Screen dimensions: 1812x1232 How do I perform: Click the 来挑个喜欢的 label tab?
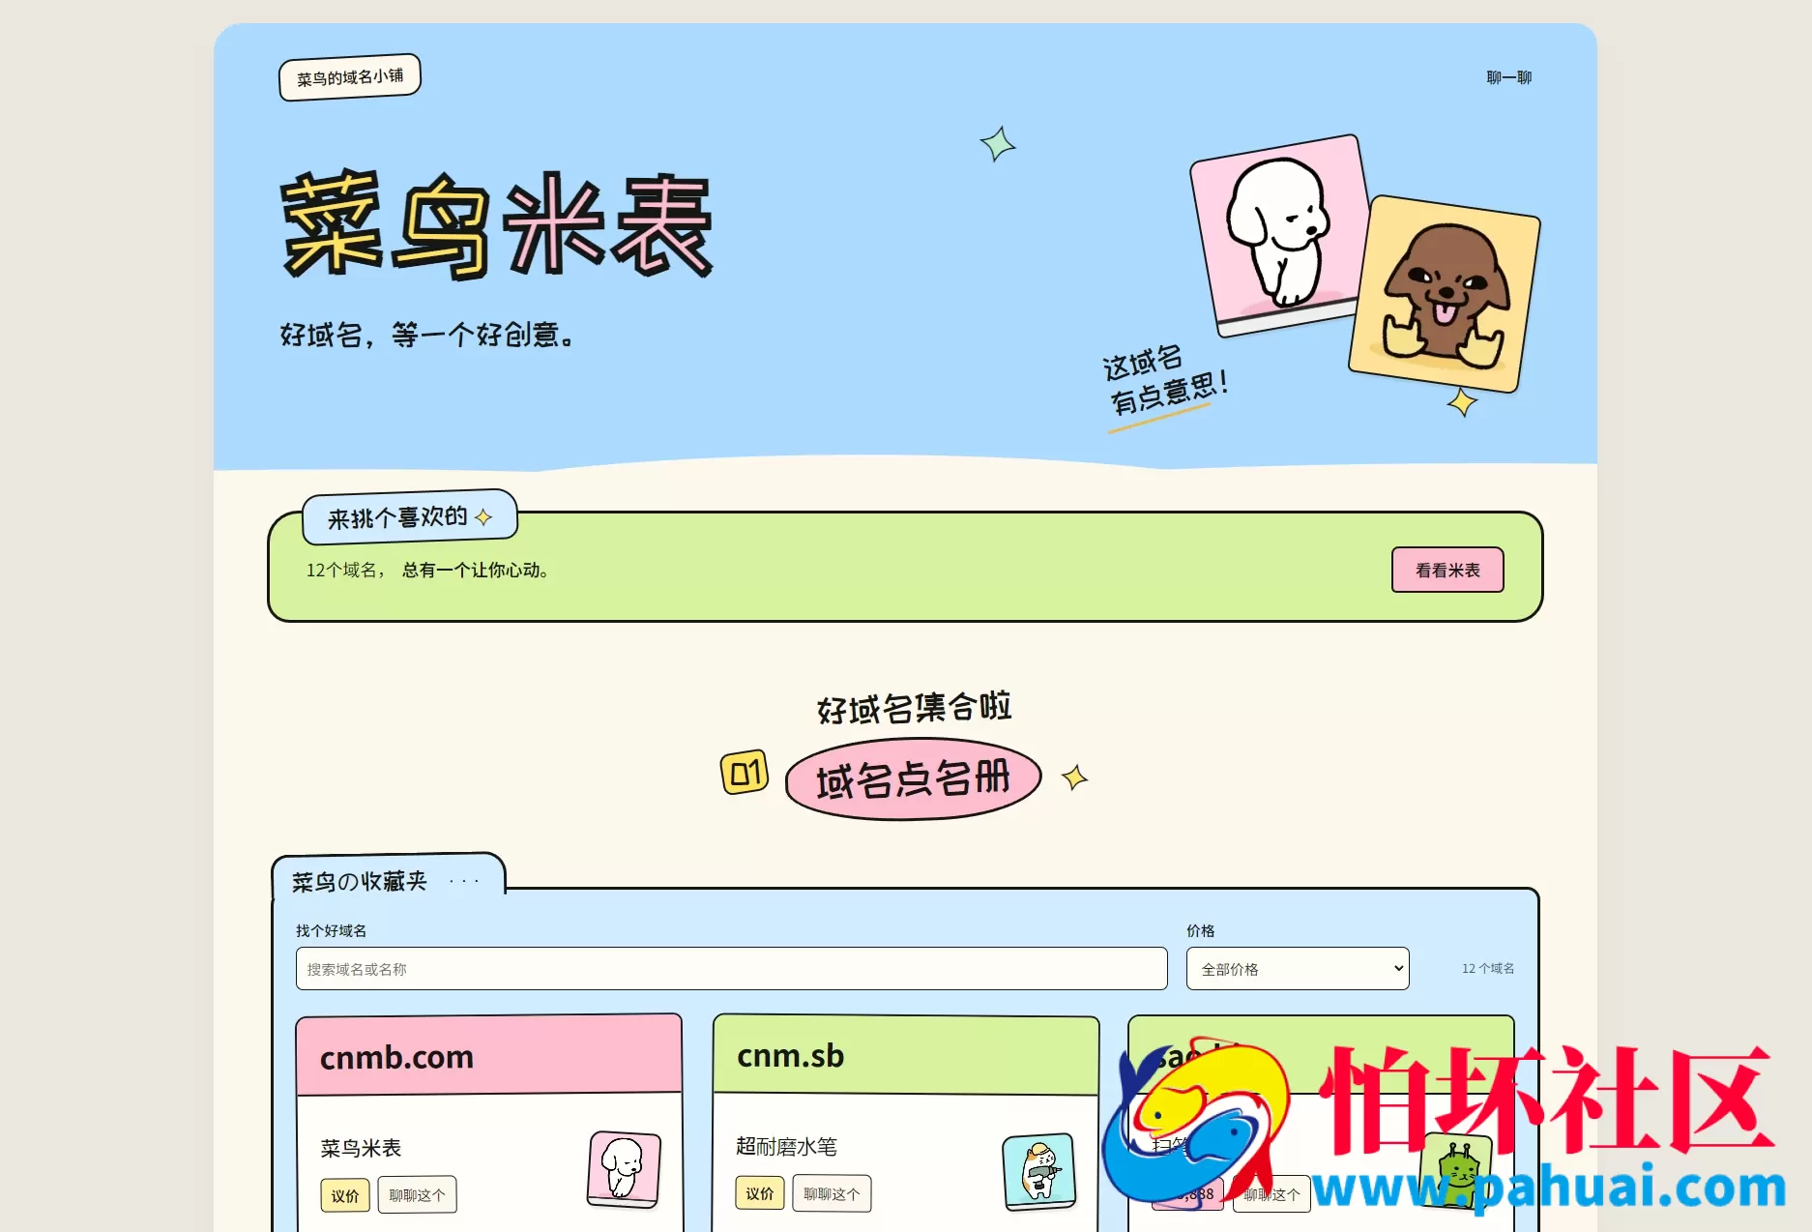pos(409,517)
